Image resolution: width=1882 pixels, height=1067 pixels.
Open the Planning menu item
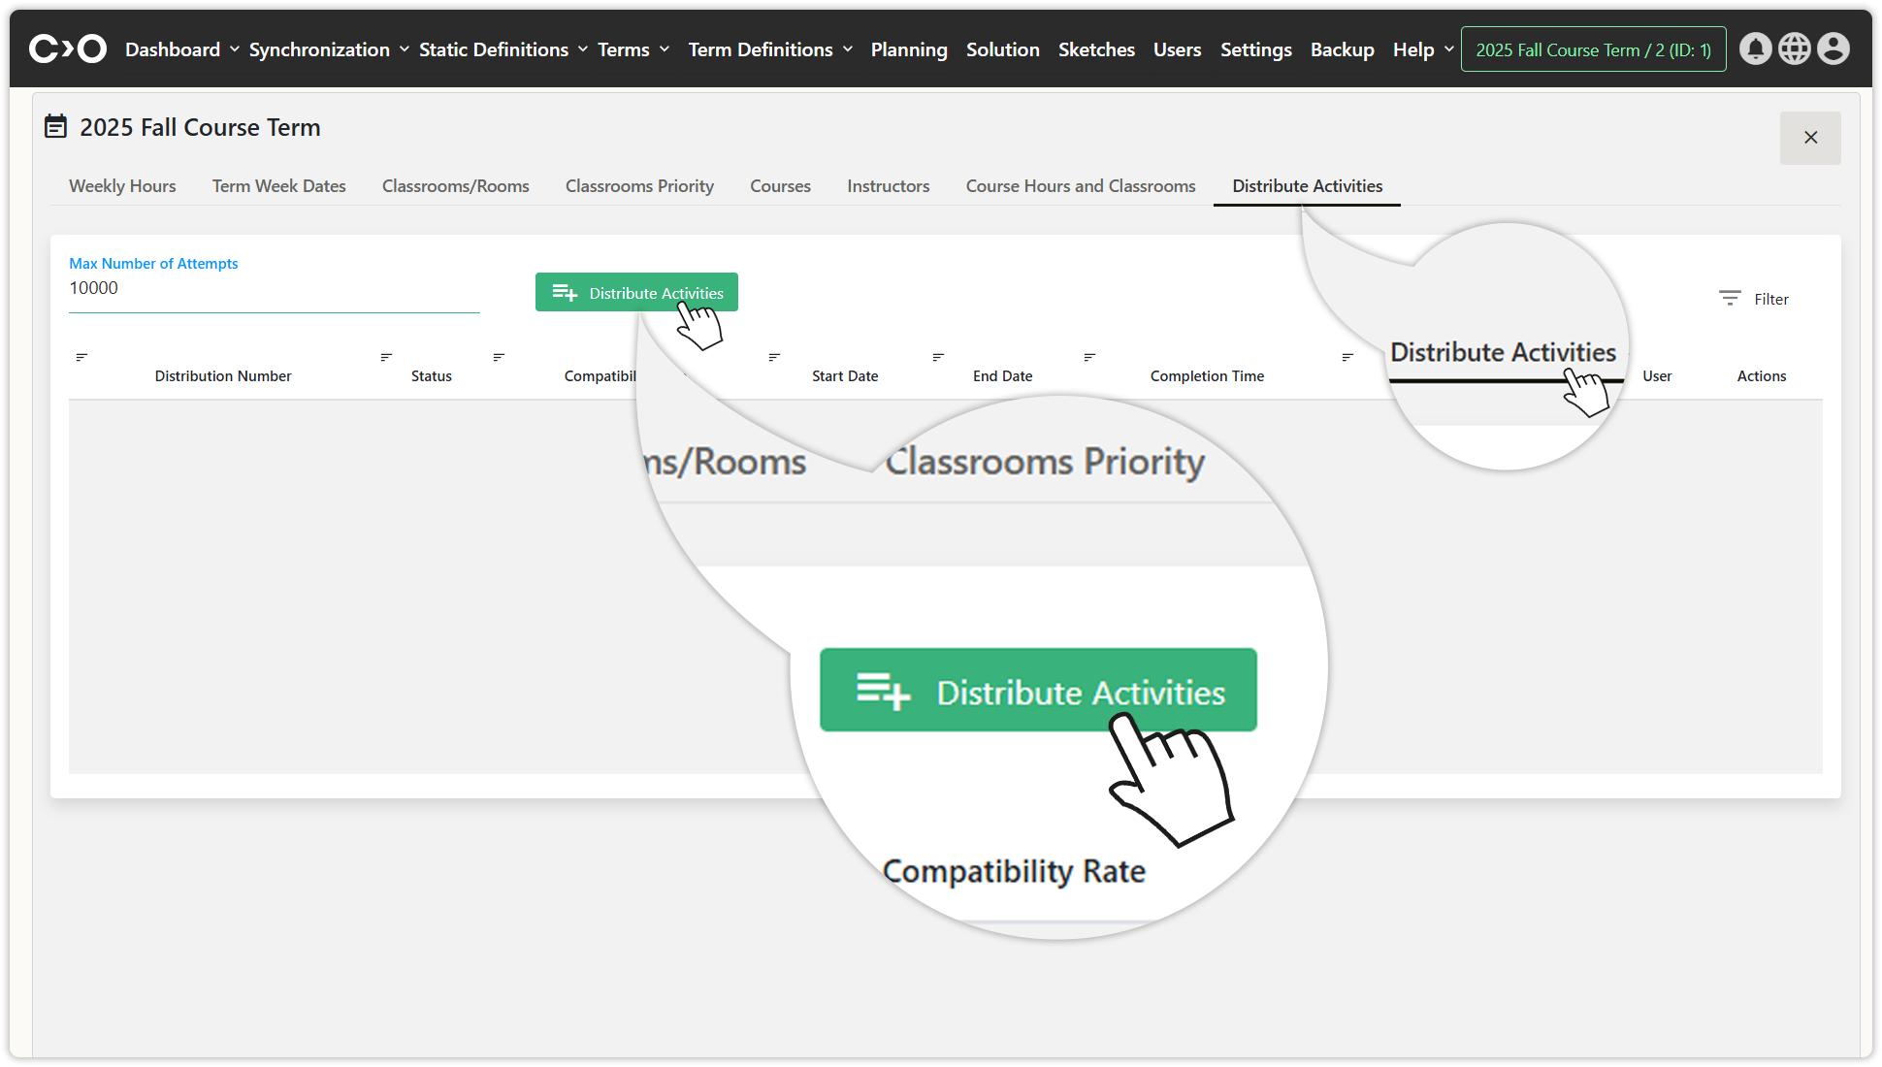pos(908,49)
